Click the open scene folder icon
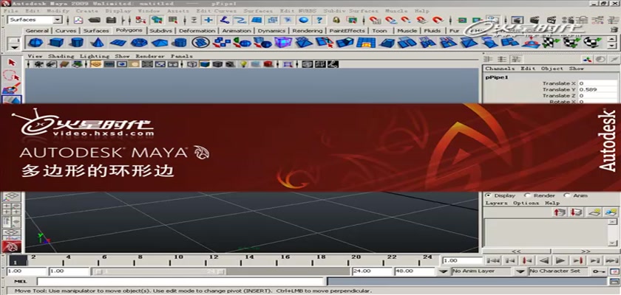 pyautogui.click(x=95, y=20)
